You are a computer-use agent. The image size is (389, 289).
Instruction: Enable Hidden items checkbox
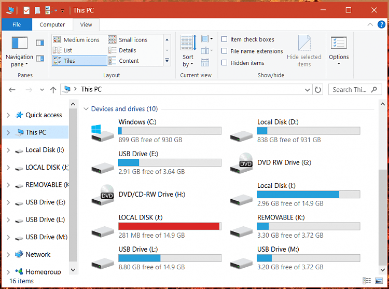(x=224, y=62)
